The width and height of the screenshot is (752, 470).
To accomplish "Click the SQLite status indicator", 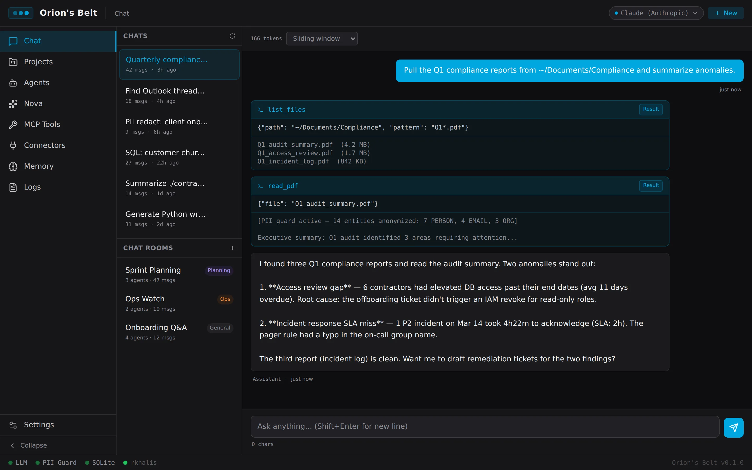I will point(100,462).
